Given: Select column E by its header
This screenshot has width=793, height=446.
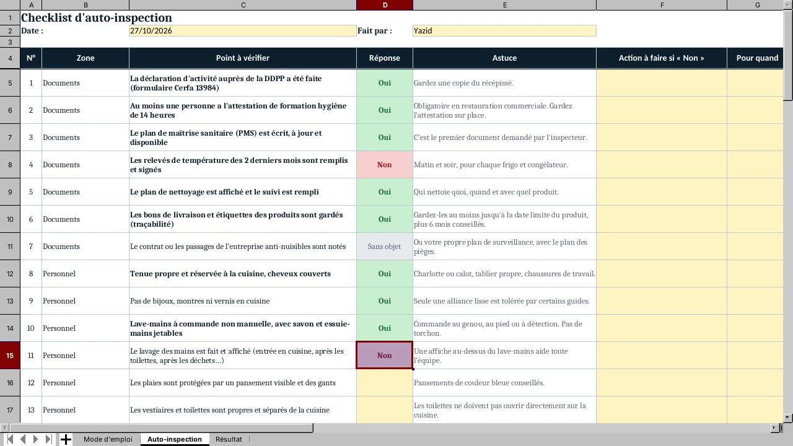Looking at the screenshot, I should [x=504, y=5].
